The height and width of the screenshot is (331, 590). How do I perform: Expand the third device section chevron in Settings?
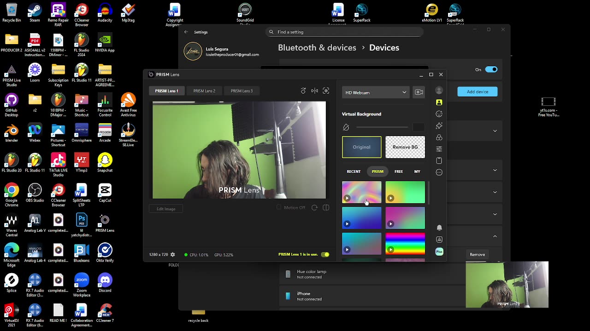click(x=495, y=192)
